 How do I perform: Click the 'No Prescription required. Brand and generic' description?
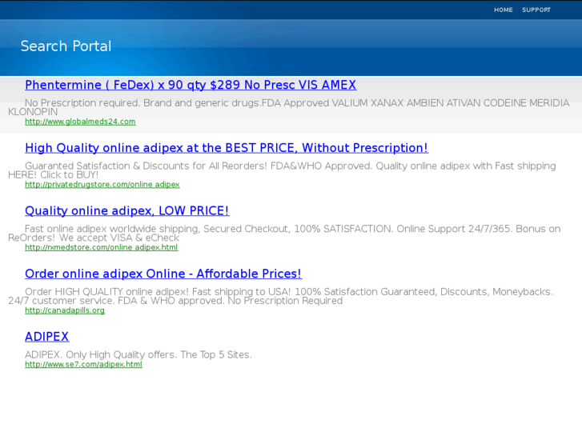coord(289,107)
